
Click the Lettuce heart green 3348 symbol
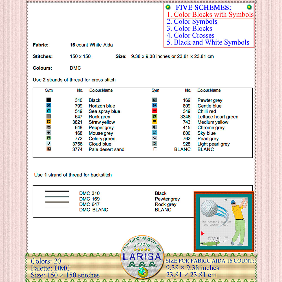[155, 116]
